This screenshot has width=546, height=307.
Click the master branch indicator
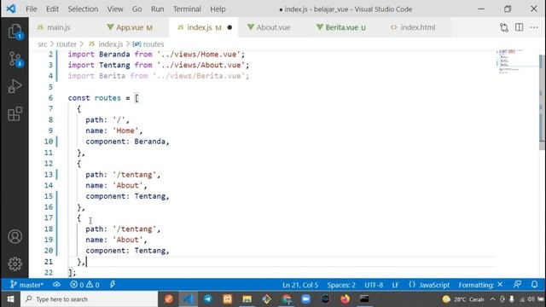pyautogui.click(x=26, y=285)
